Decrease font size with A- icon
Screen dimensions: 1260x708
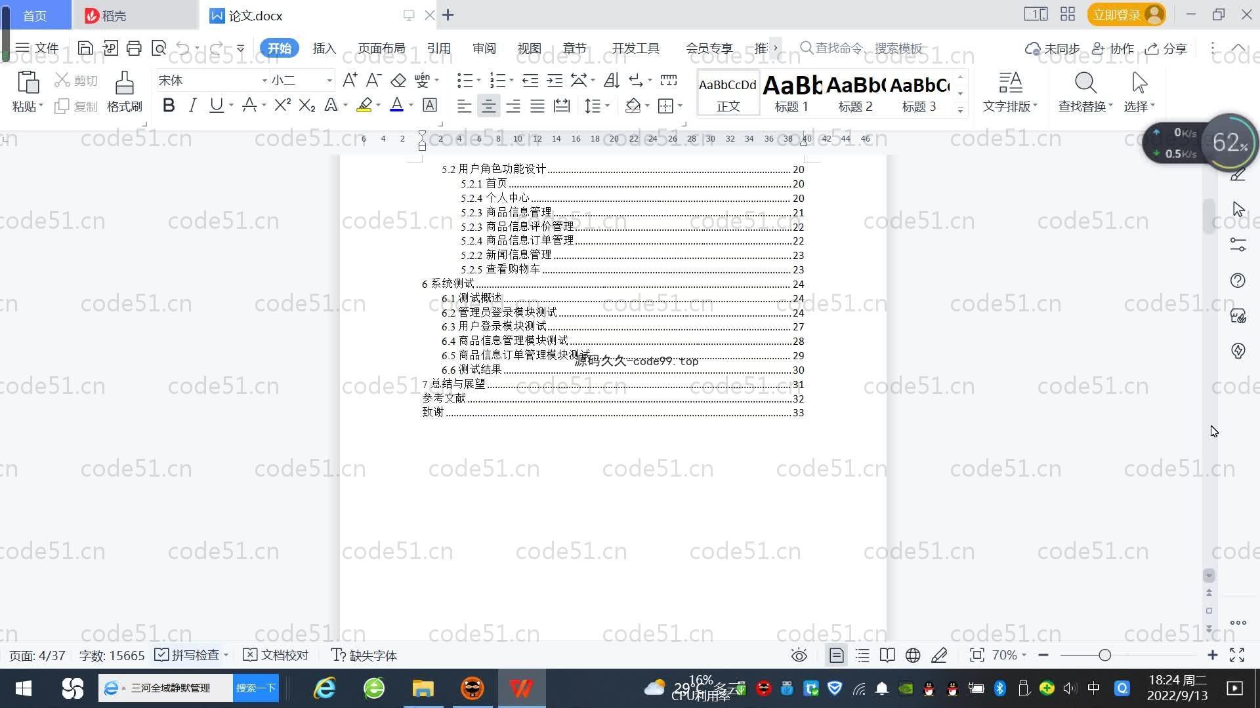[x=373, y=80]
